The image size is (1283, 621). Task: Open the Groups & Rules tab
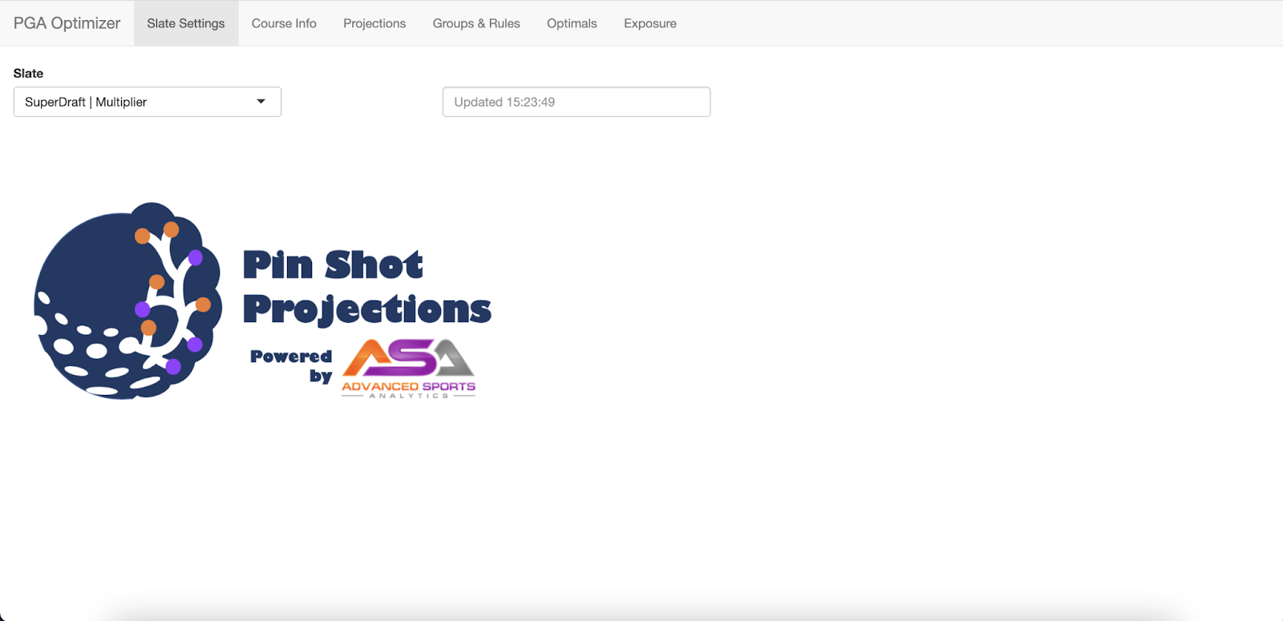click(x=476, y=23)
